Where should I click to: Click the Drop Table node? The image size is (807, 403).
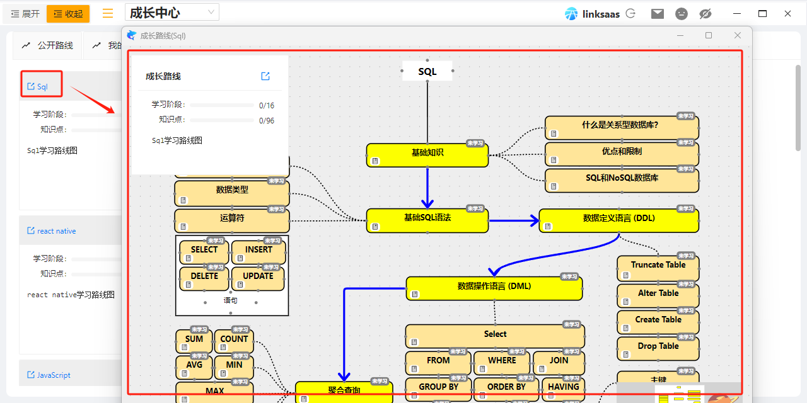click(x=658, y=349)
